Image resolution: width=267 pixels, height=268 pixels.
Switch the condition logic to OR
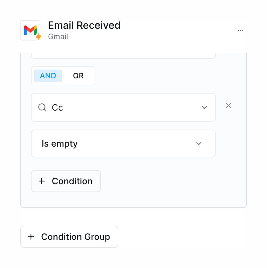pos(78,76)
